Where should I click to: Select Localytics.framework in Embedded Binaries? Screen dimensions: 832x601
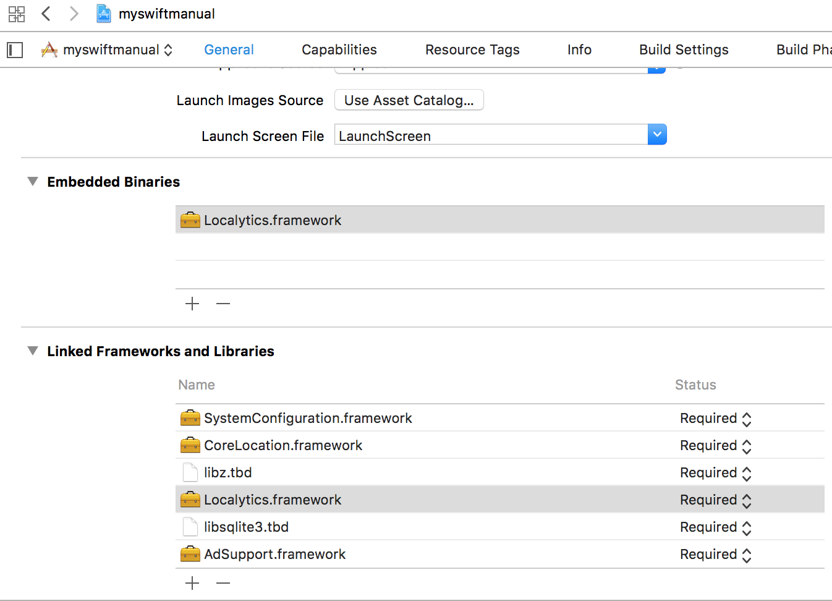coord(273,220)
